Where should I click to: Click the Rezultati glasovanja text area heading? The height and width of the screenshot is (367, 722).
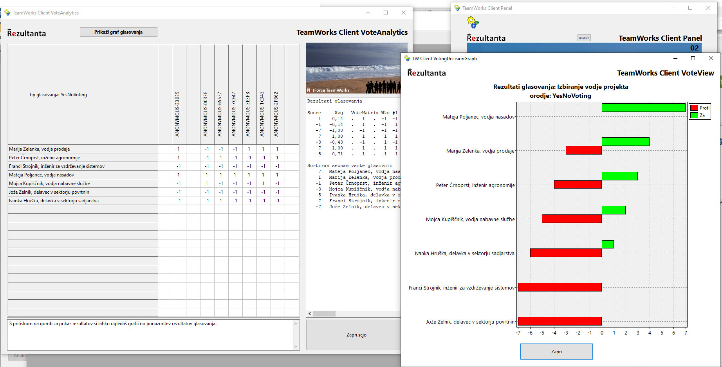click(334, 101)
